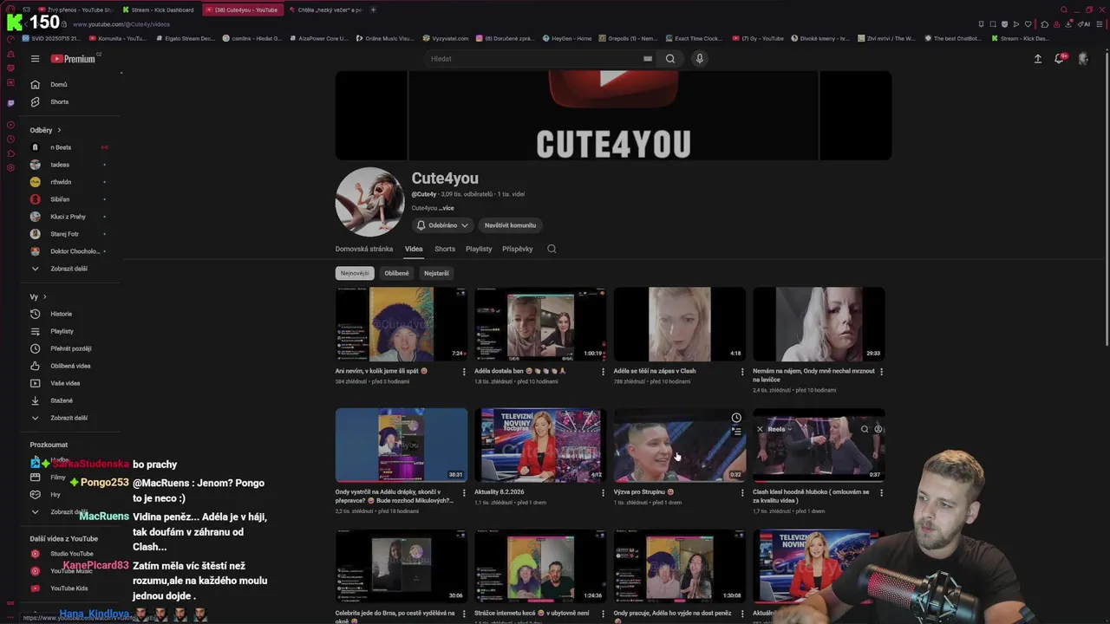1110x624 pixels.
Task: Click the Navštívit komunitu button
Action: coord(510,225)
